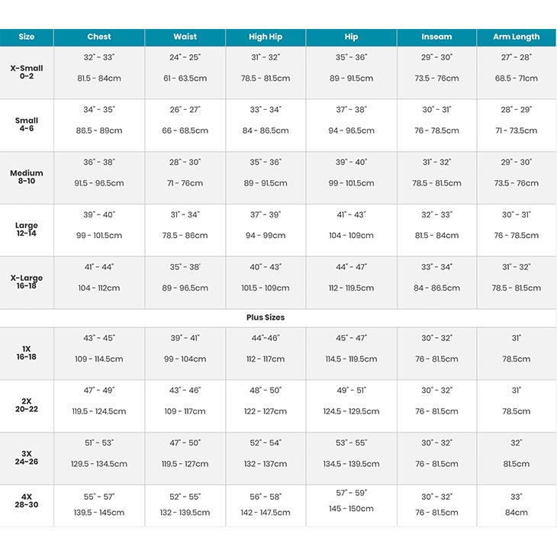Click the 2X 20-22 row label
The width and height of the screenshot is (557, 557).
click(27, 405)
